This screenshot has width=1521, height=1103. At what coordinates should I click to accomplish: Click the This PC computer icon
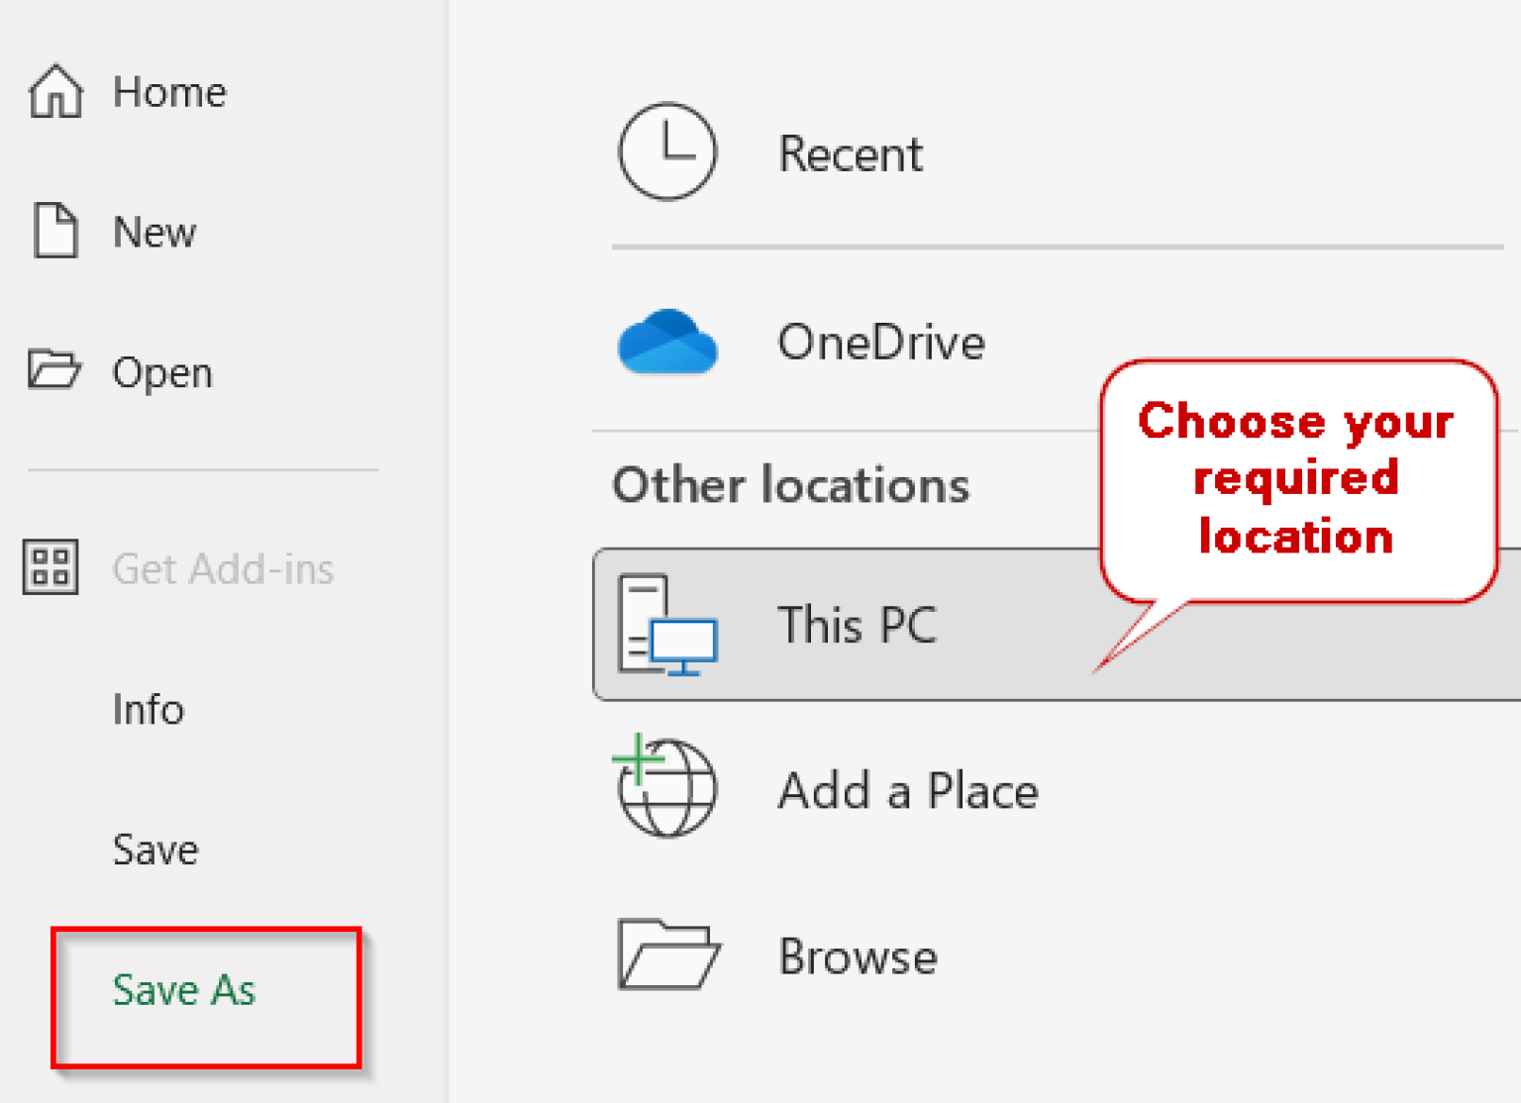click(667, 625)
